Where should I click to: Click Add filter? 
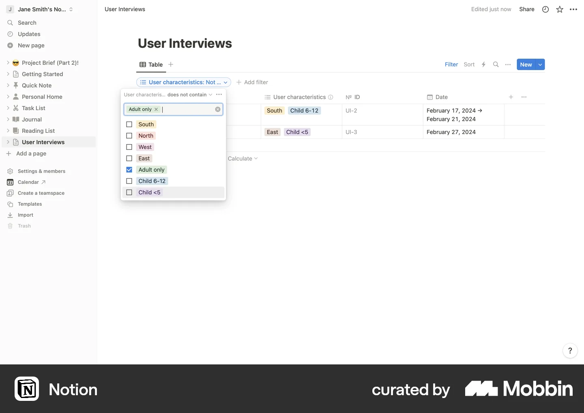tap(252, 82)
